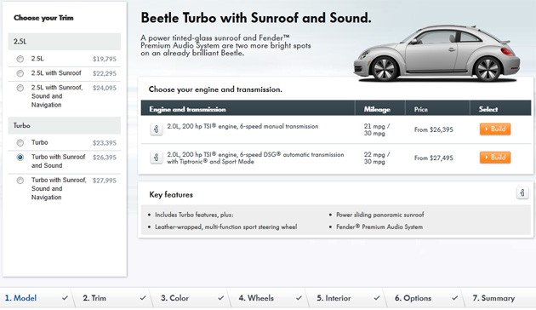Select the base Turbo trim radio button

coord(20,143)
